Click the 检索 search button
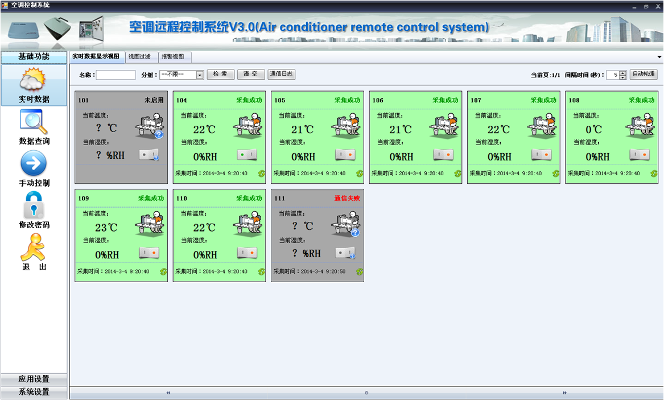The width and height of the screenshot is (664, 400). tap(220, 75)
